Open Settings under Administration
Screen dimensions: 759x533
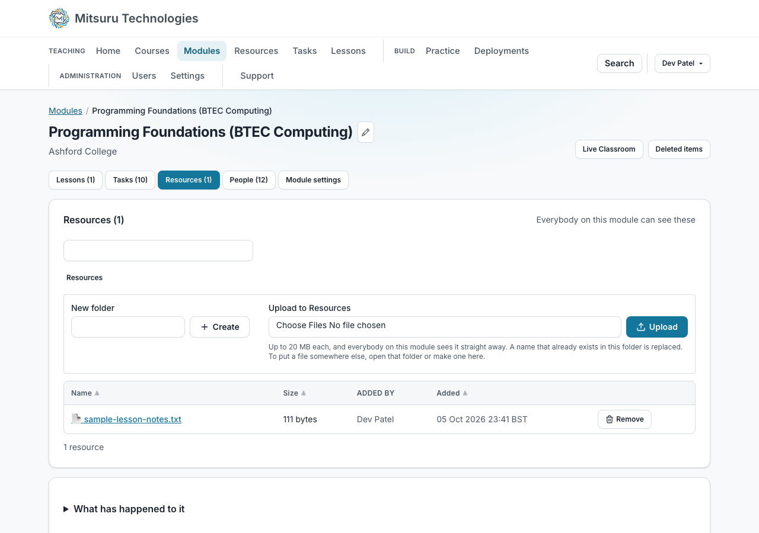click(x=187, y=76)
